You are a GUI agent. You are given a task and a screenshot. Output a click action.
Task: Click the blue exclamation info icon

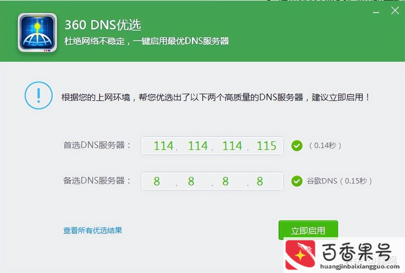pyautogui.click(x=38, y=95)
